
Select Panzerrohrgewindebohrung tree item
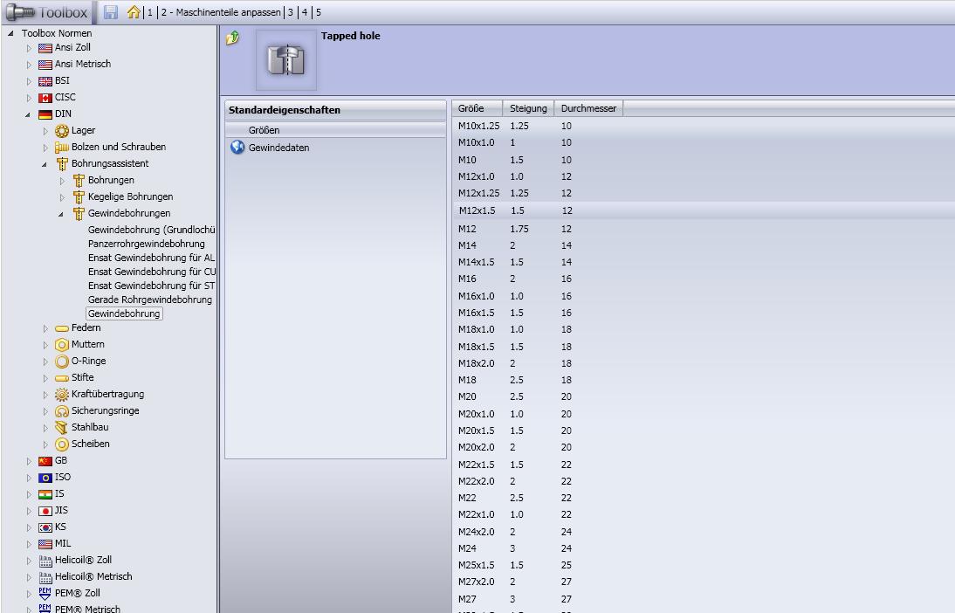tap(146, 244)
